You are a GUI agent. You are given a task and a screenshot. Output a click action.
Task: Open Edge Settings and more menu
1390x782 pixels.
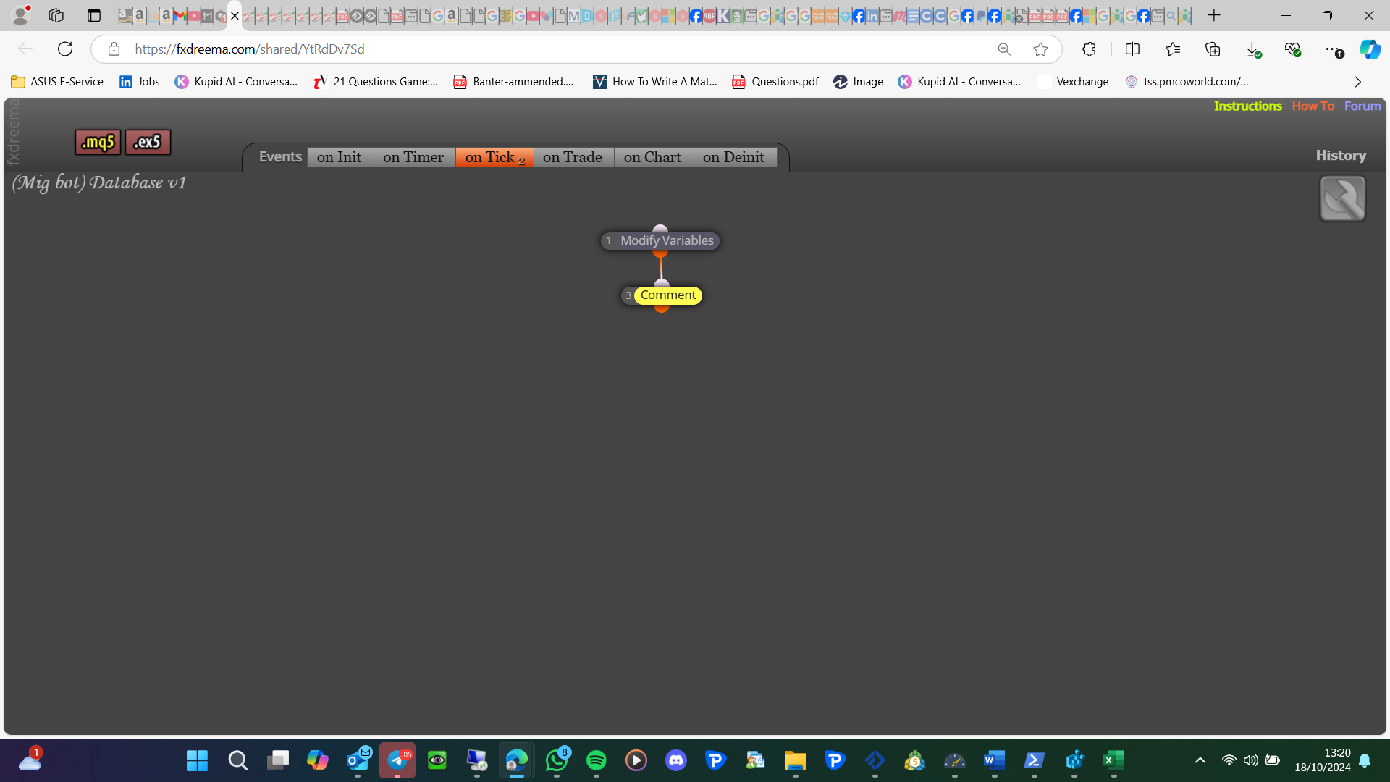[x=1334, y=49]
